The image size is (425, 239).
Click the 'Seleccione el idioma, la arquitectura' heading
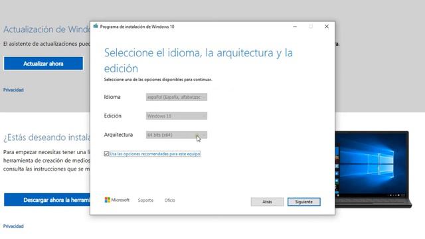click(x=198, y=60)
